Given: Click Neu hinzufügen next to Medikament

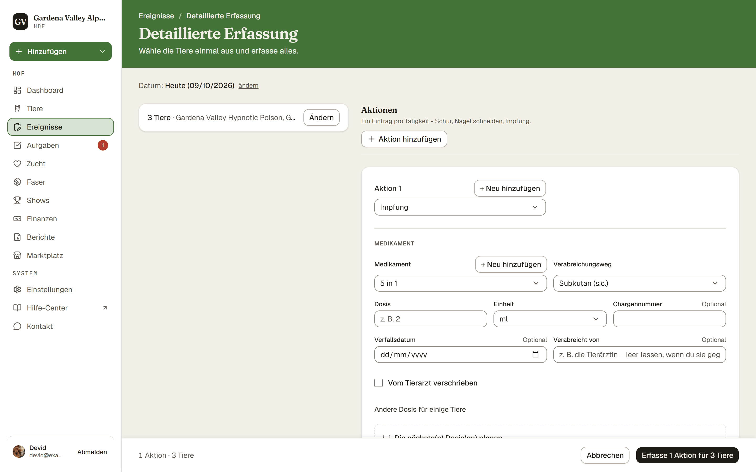Looking at the screenshot, I should [x=511, y=264].
